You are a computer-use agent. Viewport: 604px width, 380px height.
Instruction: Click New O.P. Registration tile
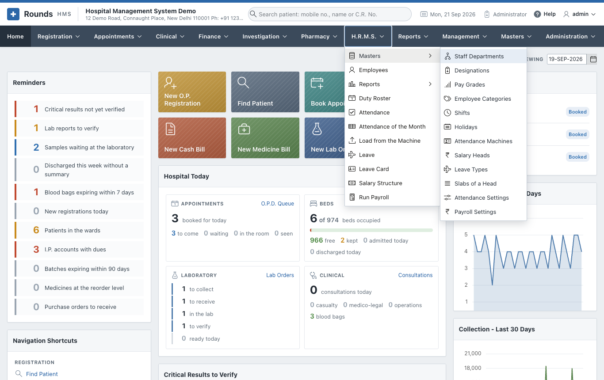pyautogui.click(x=192, y=92)
